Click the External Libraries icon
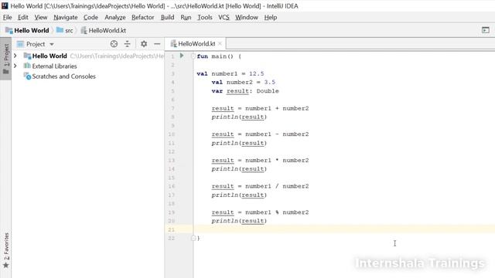This screenshot has width=495, height=278. coord(27,66)
